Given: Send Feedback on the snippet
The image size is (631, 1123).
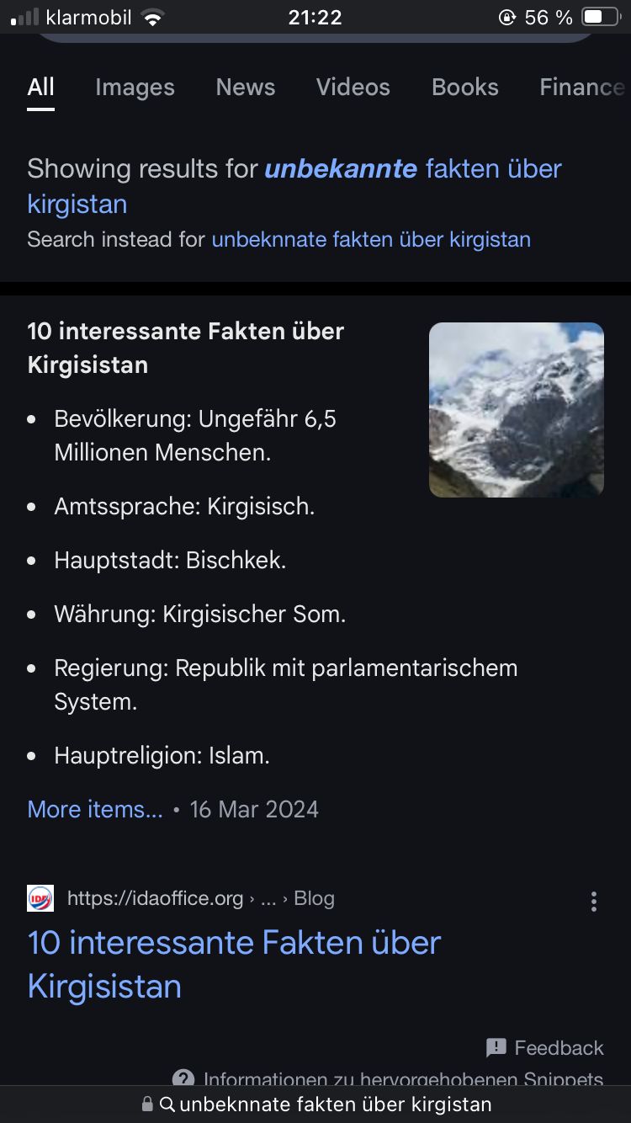Looking at the screenshot, I should (559, 1048).
